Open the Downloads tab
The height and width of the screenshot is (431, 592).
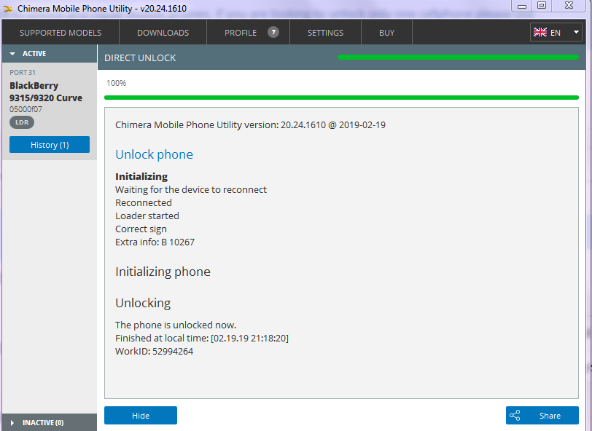pos(163,33)
